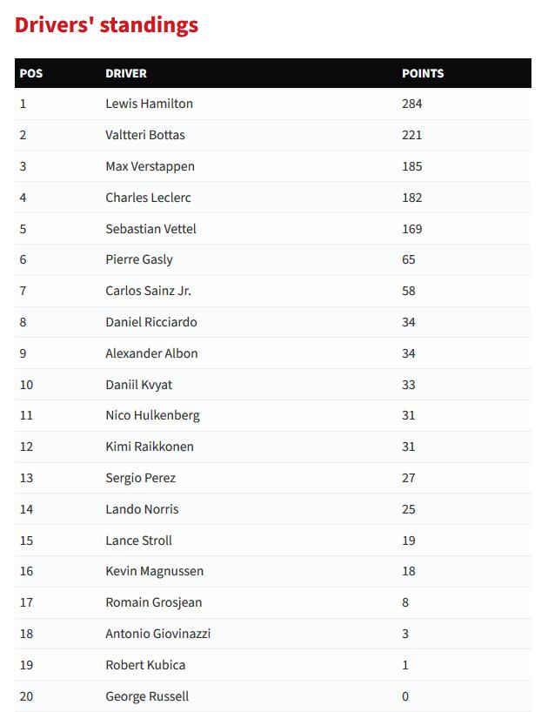Viewport: 548px width, 712px height.
Task: Select Max Verstappen's name
Action: coord(150,166)
